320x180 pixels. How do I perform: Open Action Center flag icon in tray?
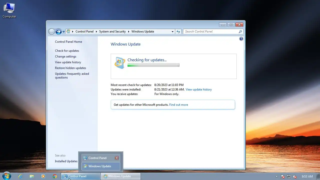point(283,176)
